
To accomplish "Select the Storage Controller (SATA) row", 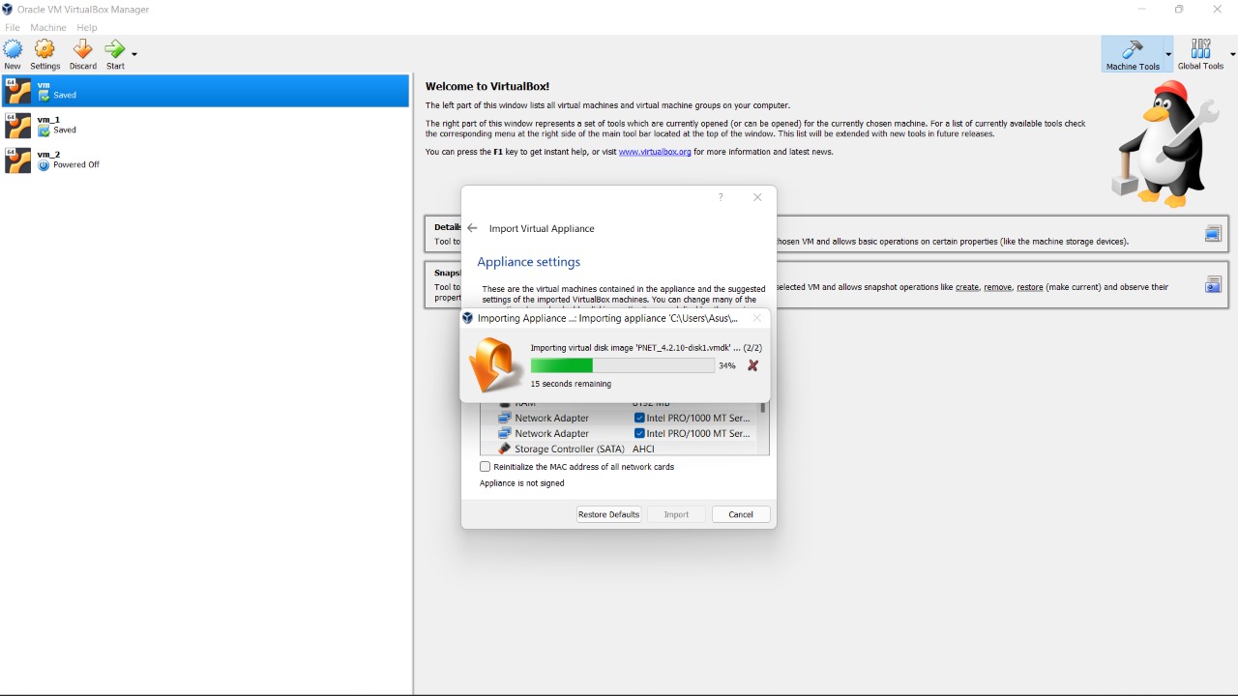I will [620, 449].
